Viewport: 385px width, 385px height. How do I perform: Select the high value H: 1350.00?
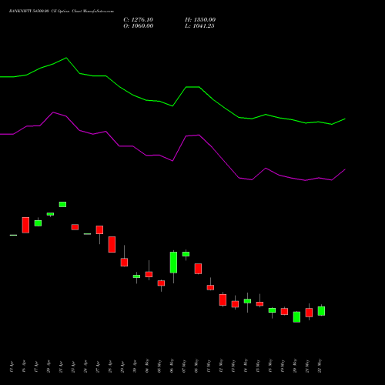200,20
